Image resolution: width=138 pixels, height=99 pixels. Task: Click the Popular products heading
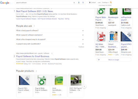pyautogui.click(x=25, y=71)
